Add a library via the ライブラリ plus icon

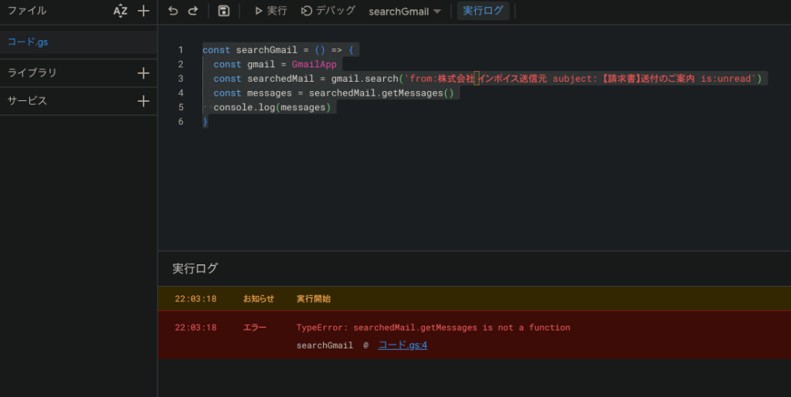143,73
